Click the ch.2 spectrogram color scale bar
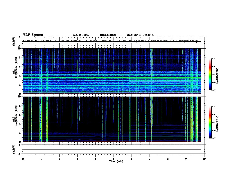The image size is (230, 178). click(210, 122)
